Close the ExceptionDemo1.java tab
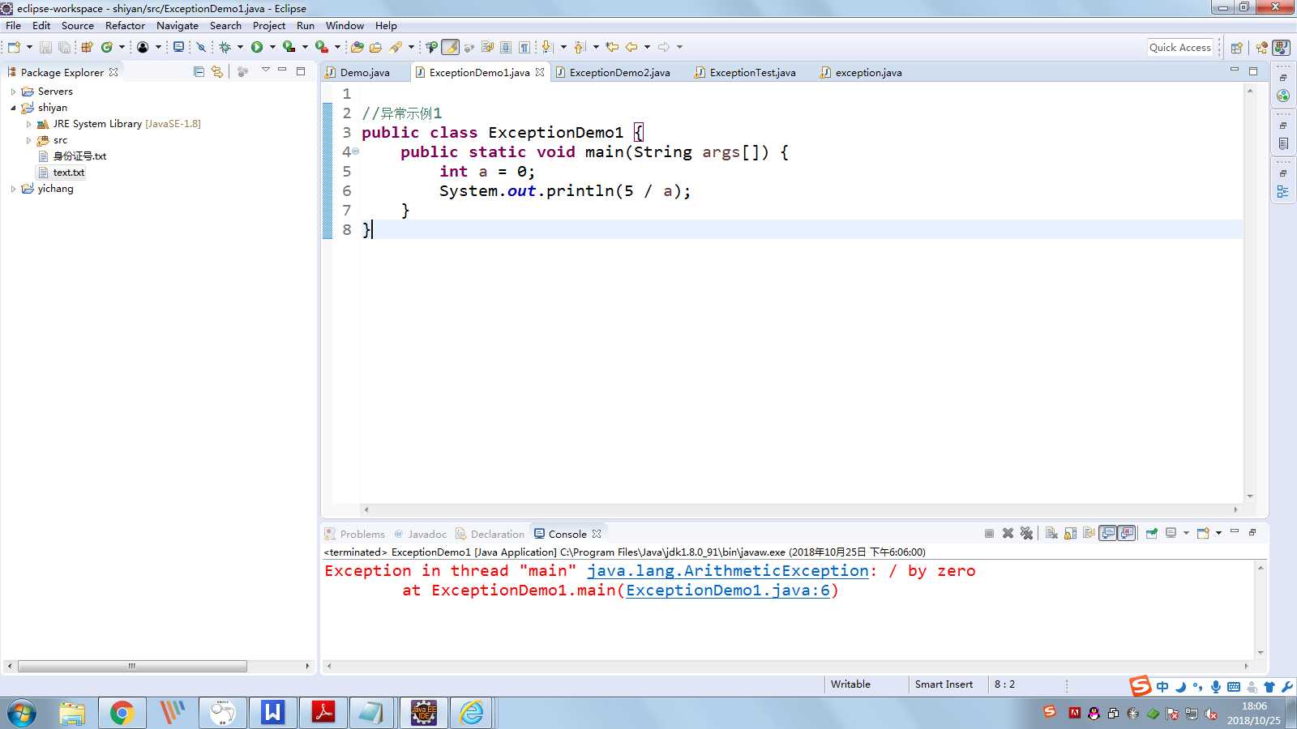 click(x=540, y=72)
